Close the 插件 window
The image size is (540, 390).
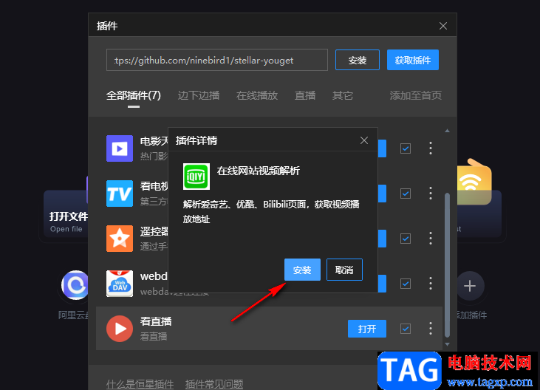[443, 26]
